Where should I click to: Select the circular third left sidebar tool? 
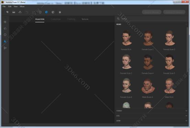5,35
